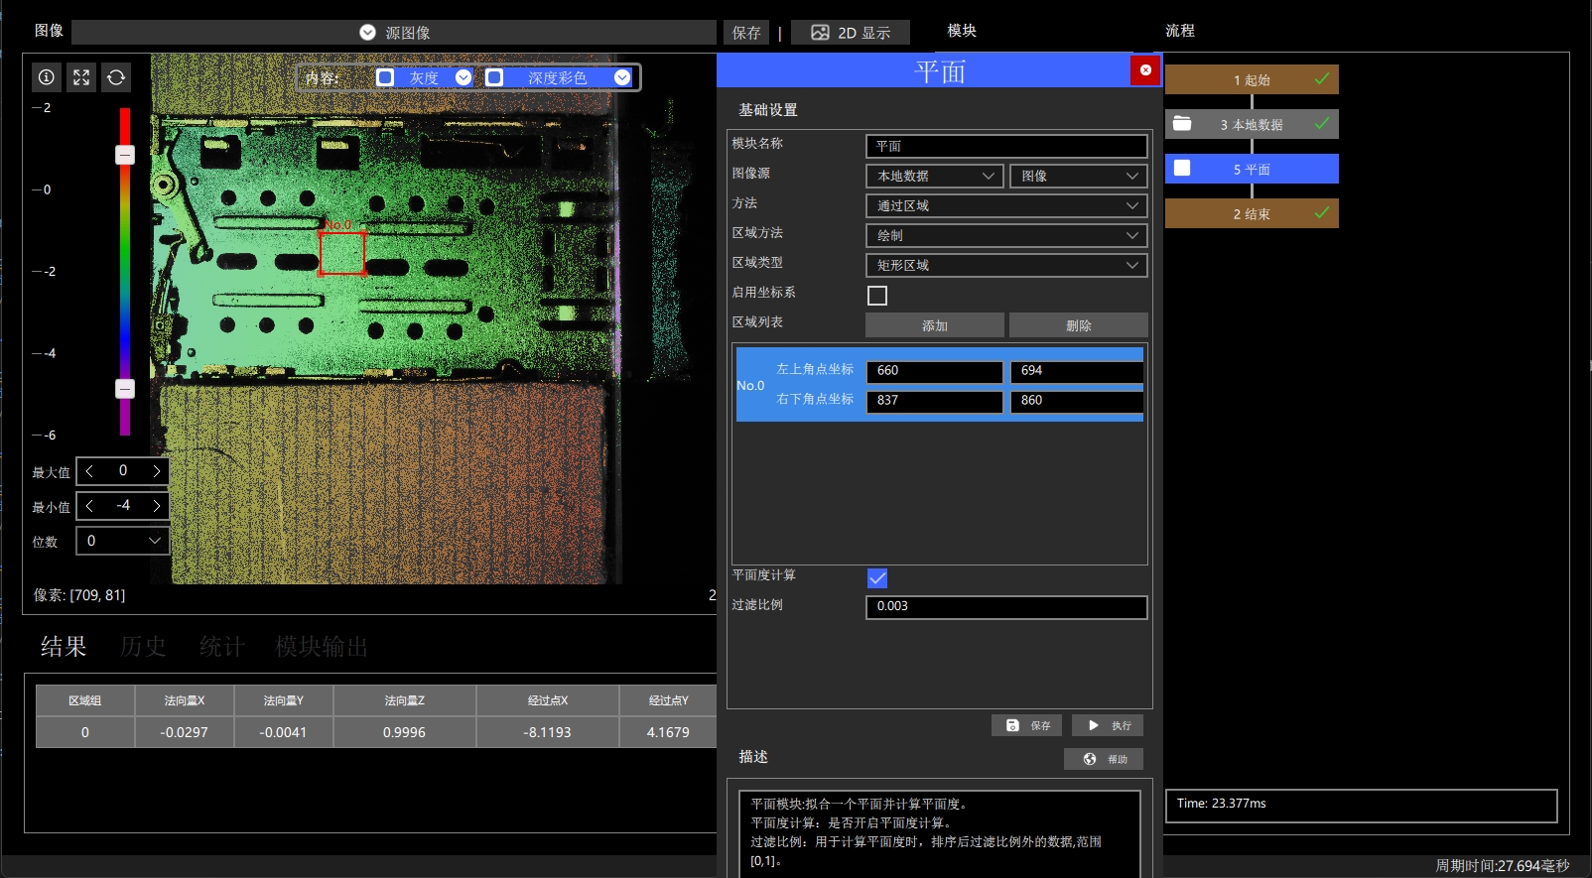
Task: Click the 删除 region button
Action: (x=1079, y=325)
